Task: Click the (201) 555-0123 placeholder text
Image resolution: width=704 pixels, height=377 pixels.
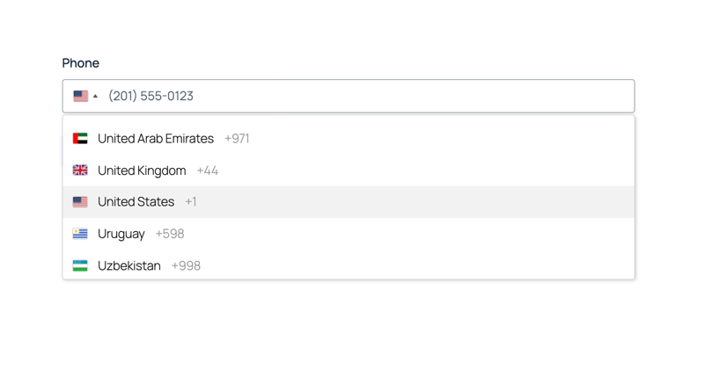Action: pyautogui.click(x=150, y=96)
